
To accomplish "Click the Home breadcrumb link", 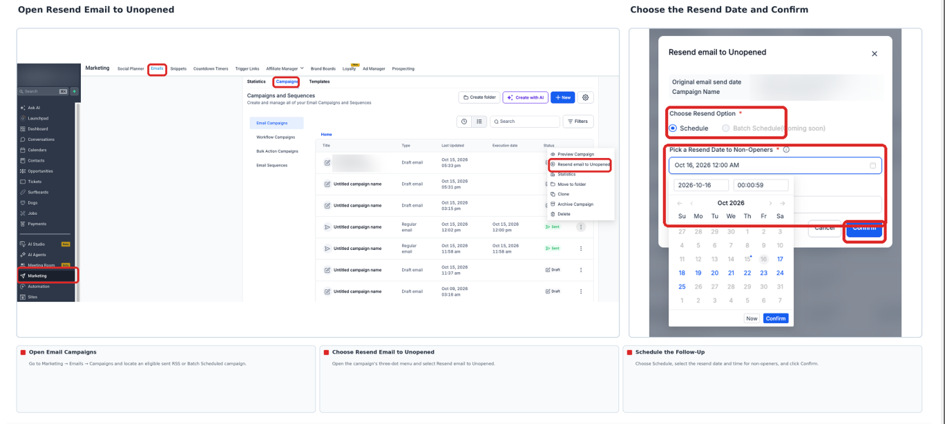I will (x=327, y=134).
